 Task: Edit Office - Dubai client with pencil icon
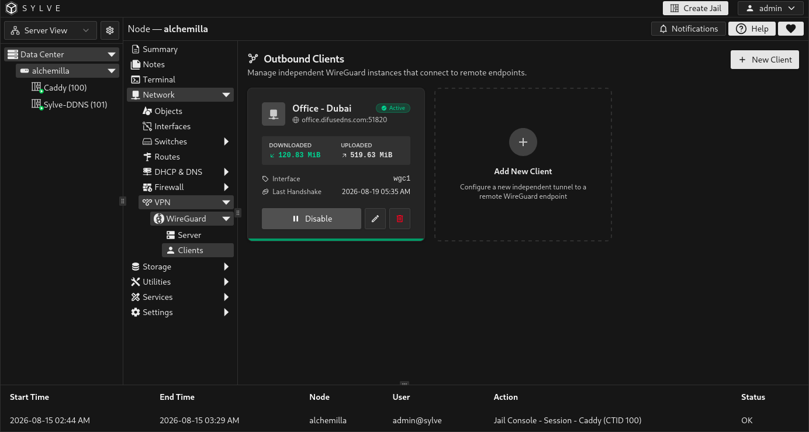(x=375, y=219)
